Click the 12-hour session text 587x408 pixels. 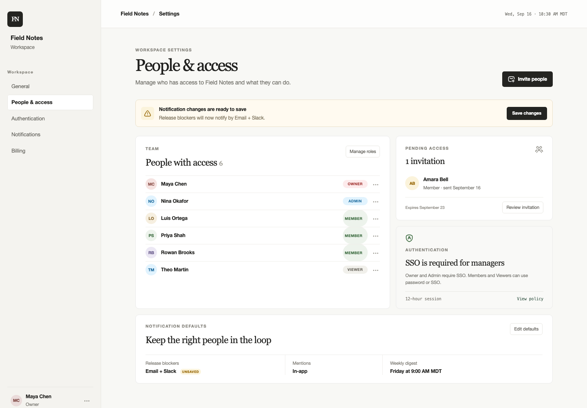[x=423, y=299]
